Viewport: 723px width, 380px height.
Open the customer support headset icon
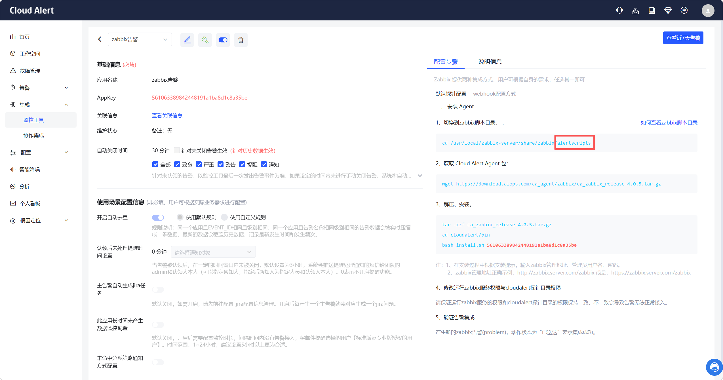[619, 10]
